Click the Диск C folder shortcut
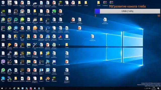This screenshot has width=161, height=90. tap(28, 37)
